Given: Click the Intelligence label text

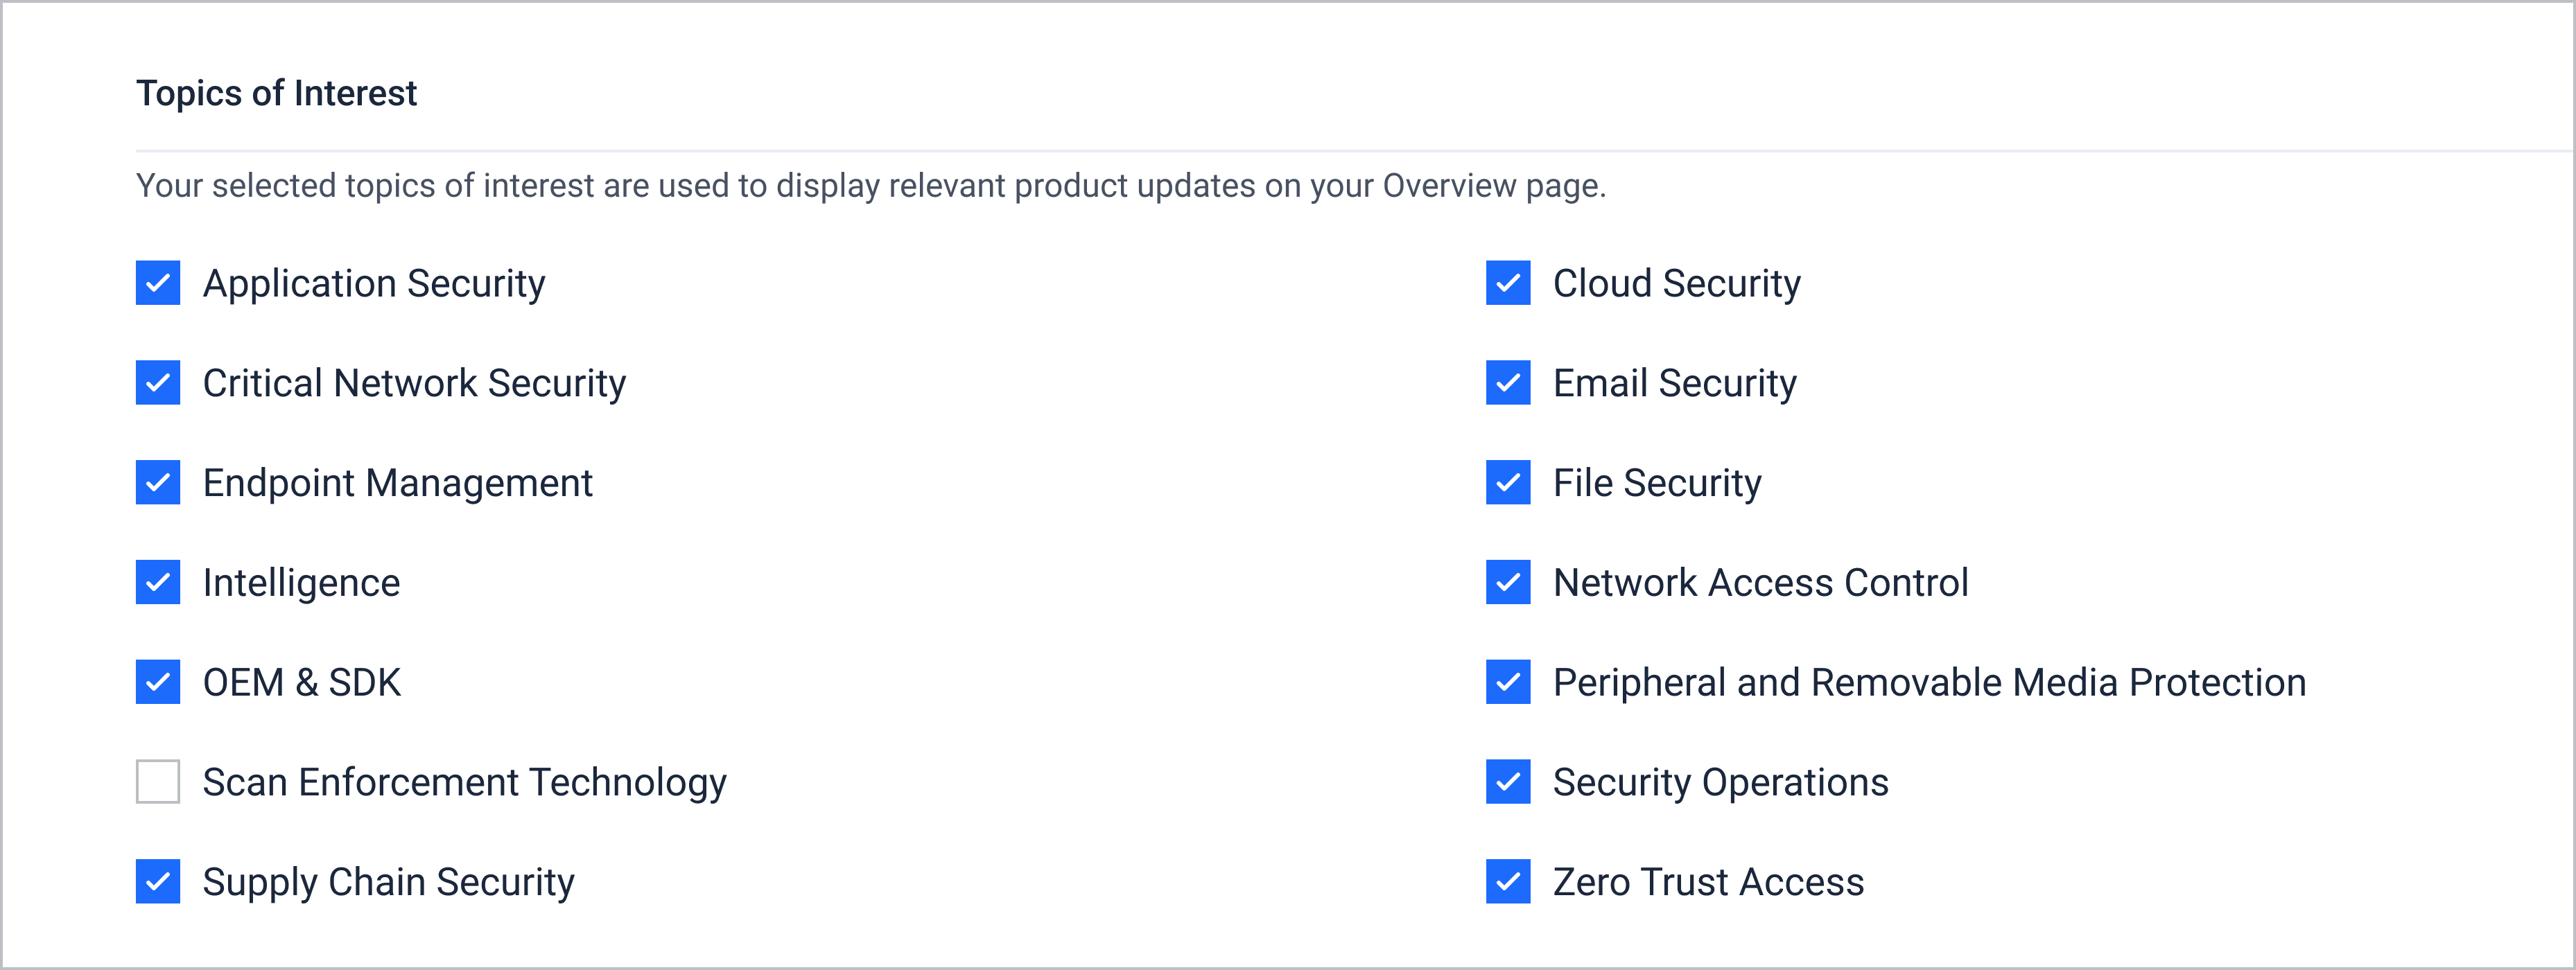Looking at the screenshot, I should [301, 583].
